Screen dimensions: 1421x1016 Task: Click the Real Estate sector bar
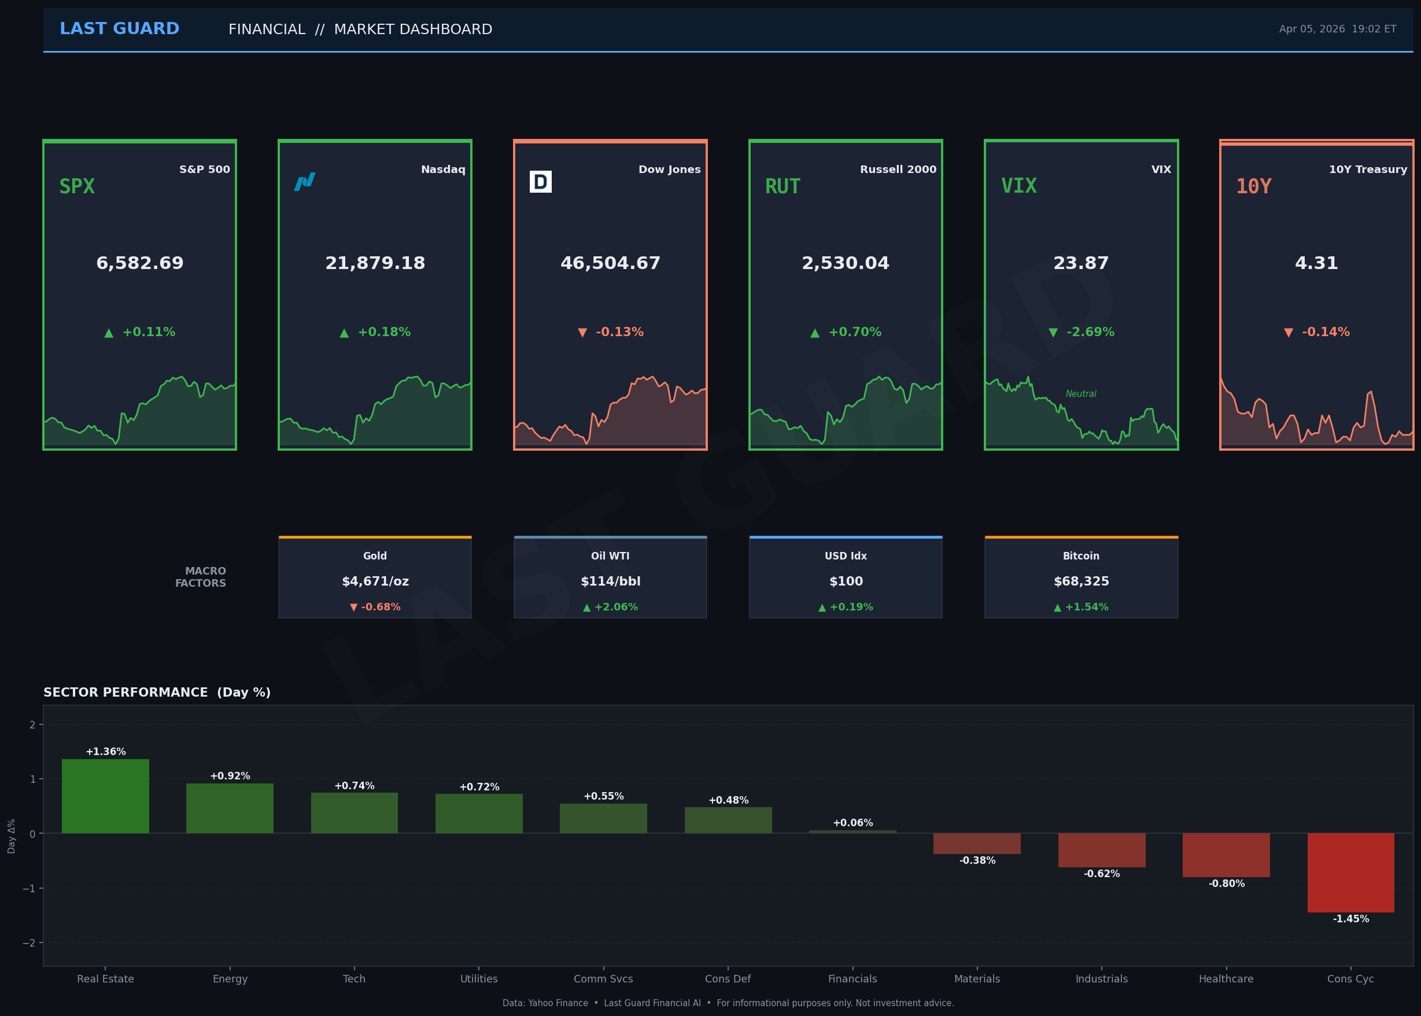click(105, 796)
